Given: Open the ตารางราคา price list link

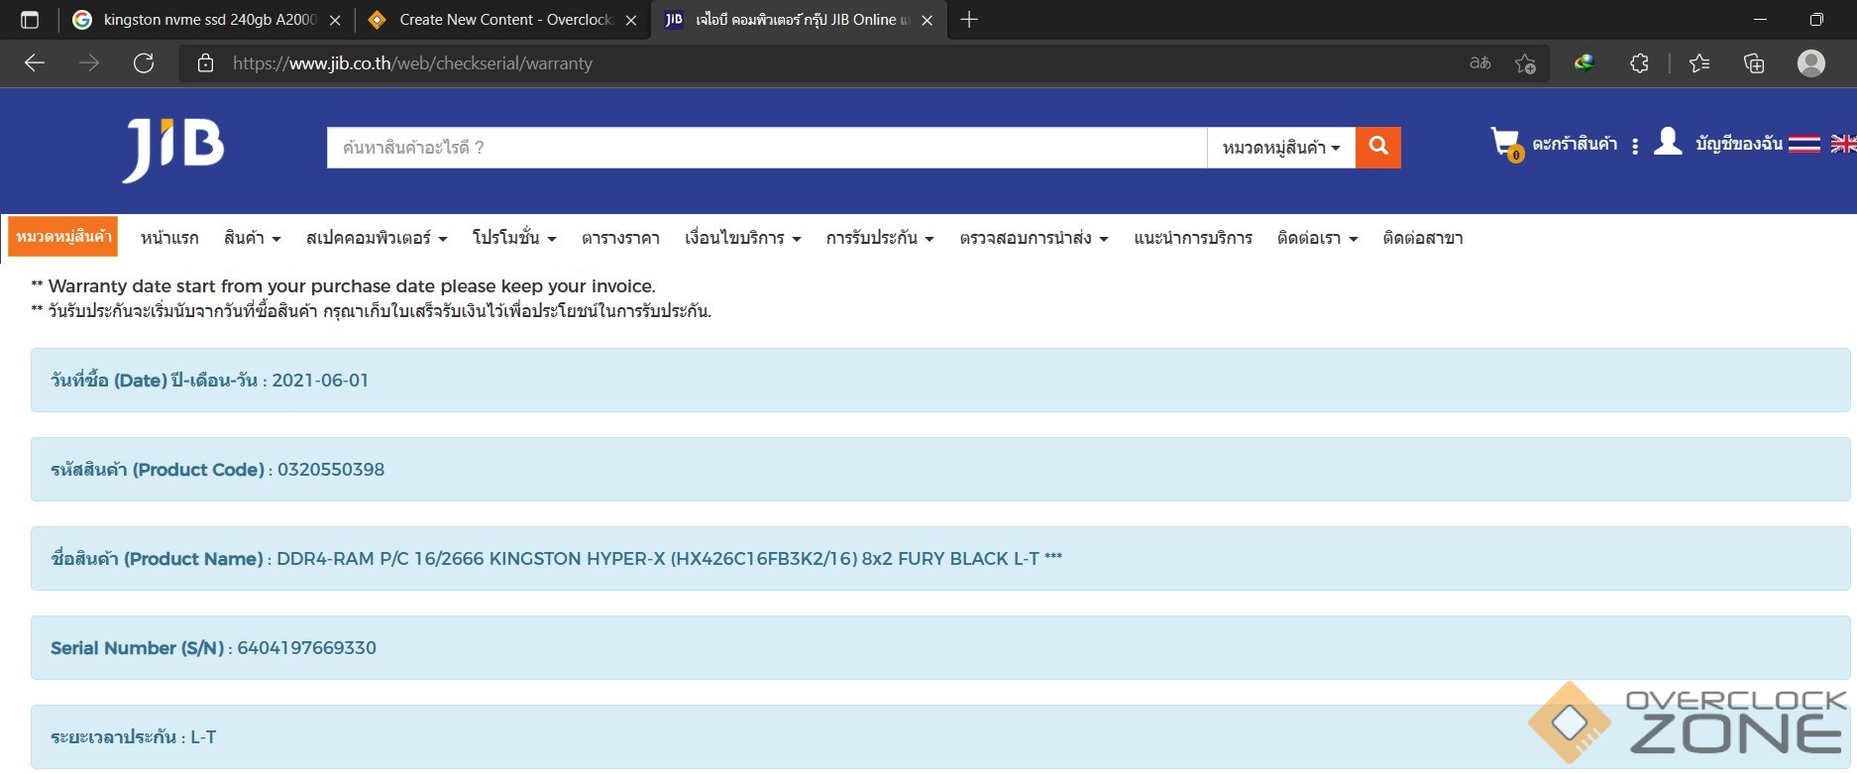Looking at the screenshot, I should click(x=620, y=238).
